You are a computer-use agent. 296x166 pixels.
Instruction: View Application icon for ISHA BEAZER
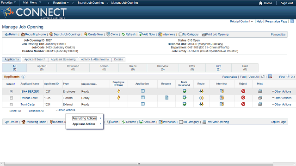[143, 91]
